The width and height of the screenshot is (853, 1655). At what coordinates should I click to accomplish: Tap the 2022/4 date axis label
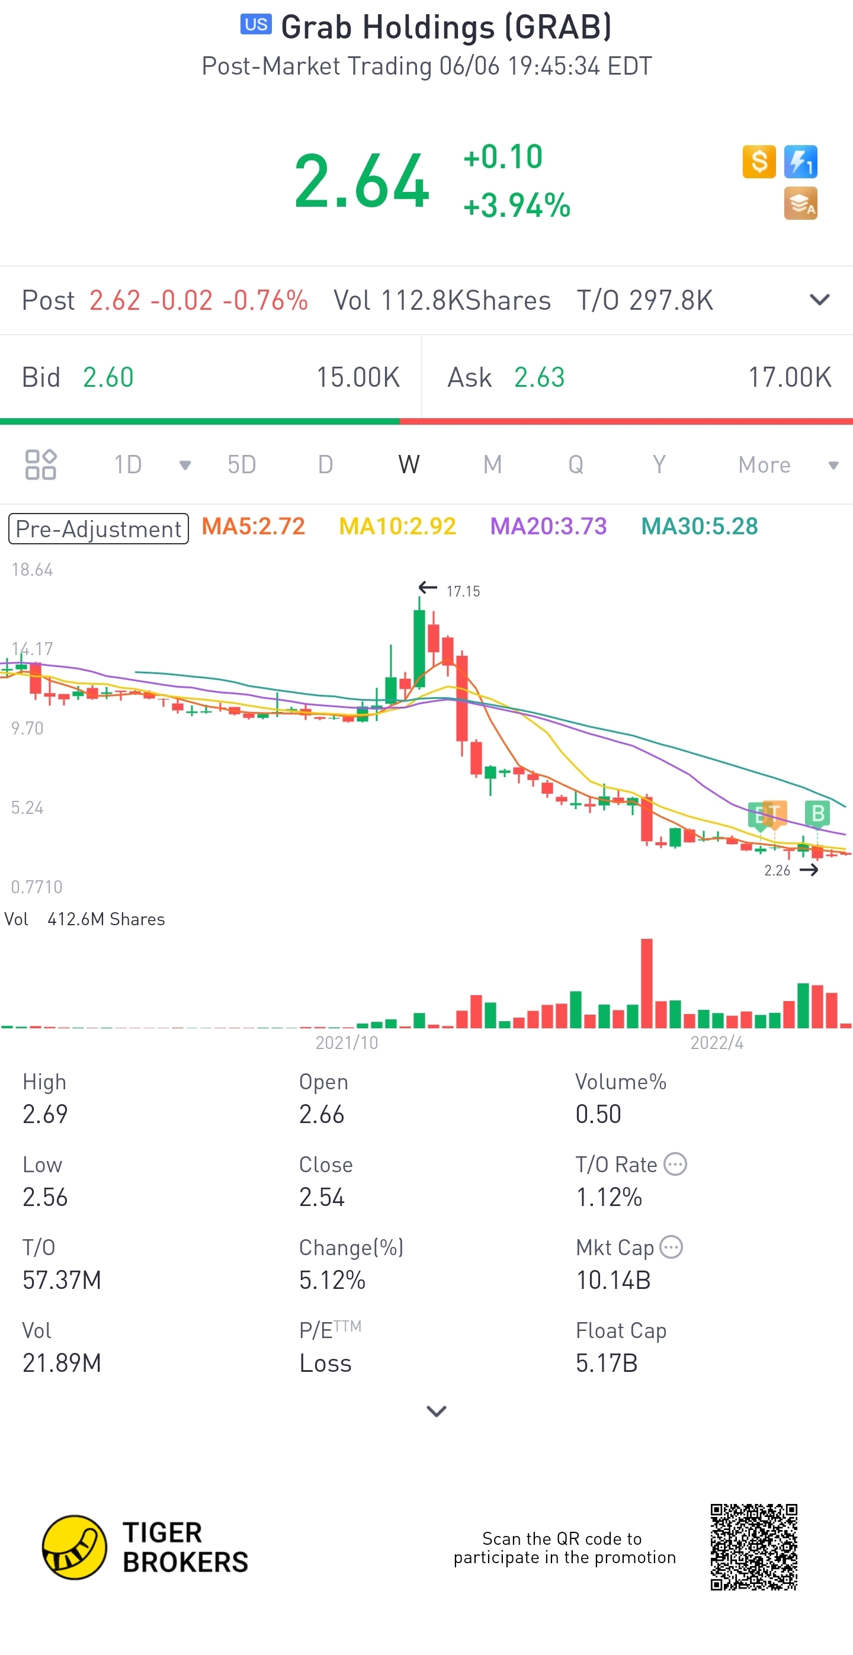tap(717, 1042)
